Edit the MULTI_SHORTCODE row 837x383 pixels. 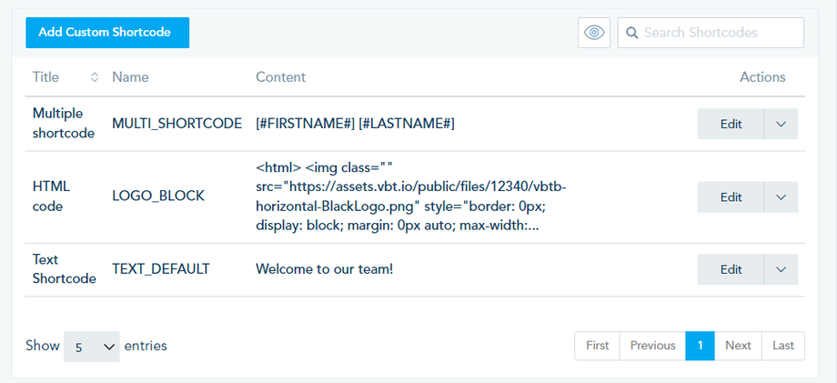tap(731, 124)
